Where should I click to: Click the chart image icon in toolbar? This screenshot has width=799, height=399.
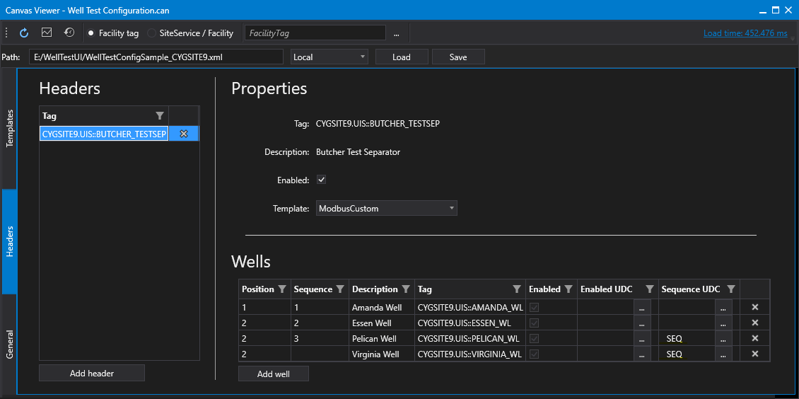pos(47,33)
